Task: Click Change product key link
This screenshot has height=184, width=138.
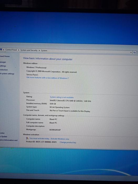Action: (68, 142)
